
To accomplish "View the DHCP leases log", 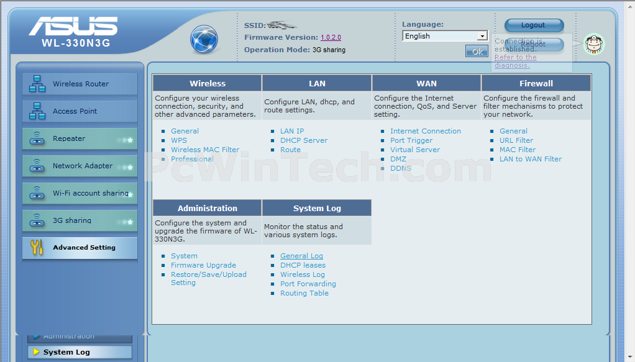I will click(x=303, y=265).
